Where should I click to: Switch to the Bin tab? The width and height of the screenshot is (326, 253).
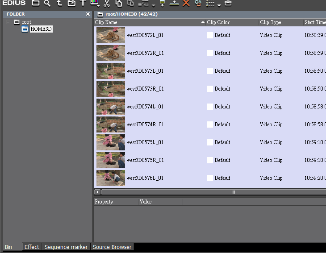13,247
